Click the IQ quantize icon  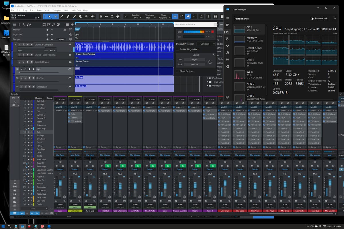(126, 16)
